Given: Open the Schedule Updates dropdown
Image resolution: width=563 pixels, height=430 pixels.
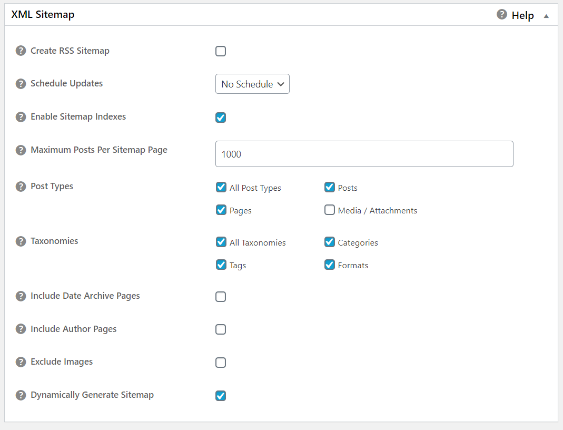Looking at the screenshot, I should [x=252, y=84].
